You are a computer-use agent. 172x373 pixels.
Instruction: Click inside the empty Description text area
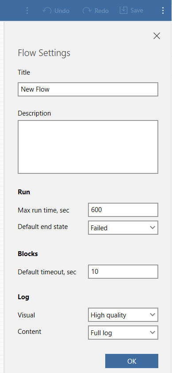pyautogui.click(x=88, y=147)
